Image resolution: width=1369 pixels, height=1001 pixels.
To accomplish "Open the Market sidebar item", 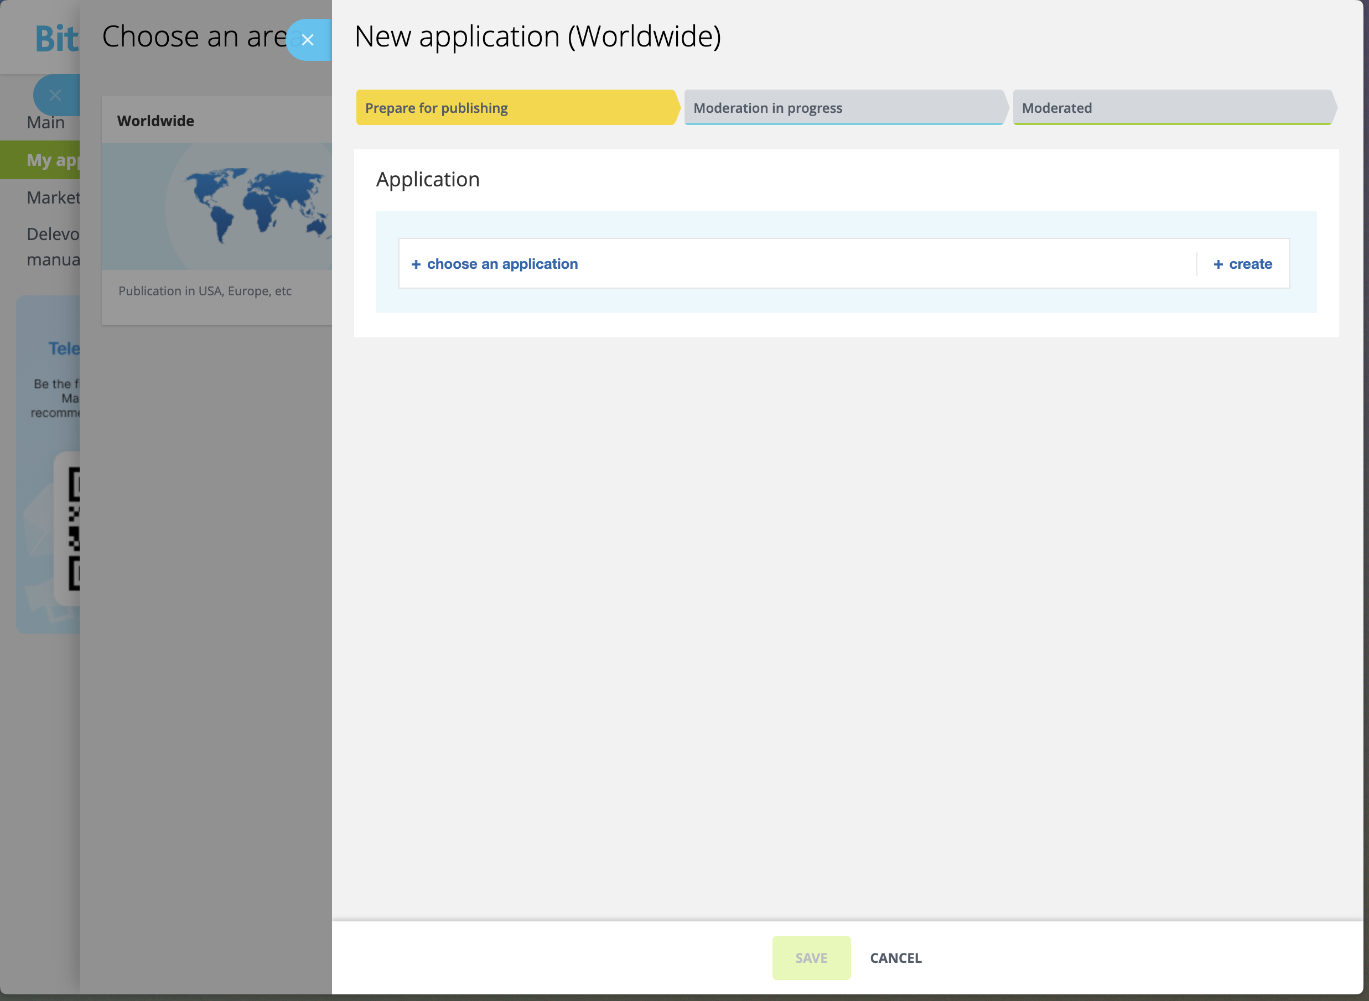I will [53, 197].
